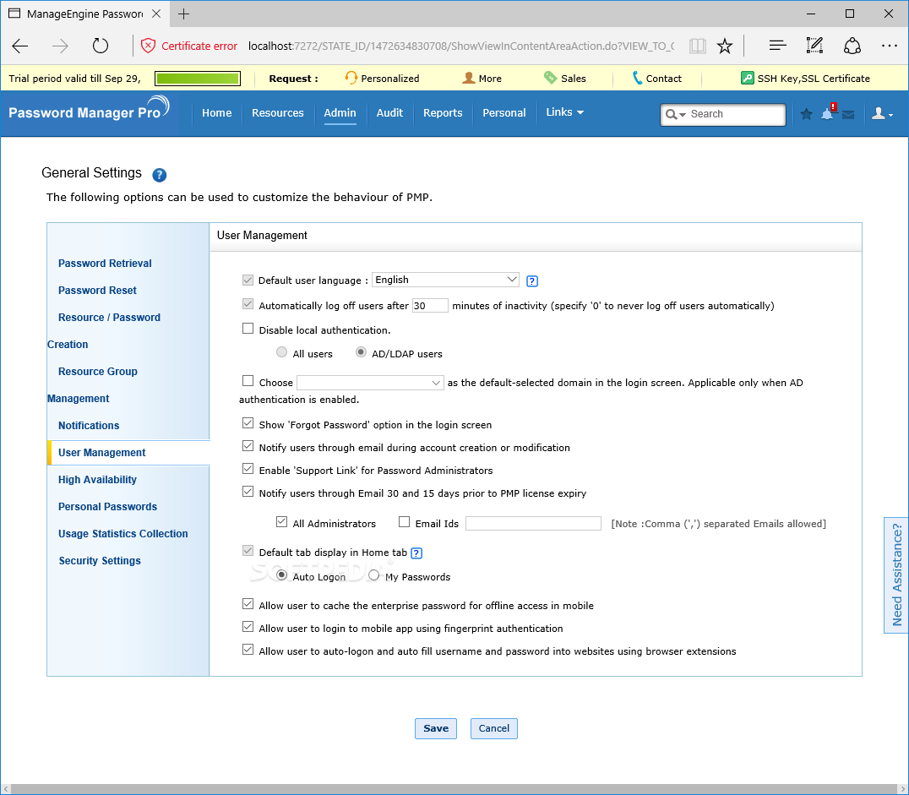Select My Passwords radio button

tap(374, 575)
